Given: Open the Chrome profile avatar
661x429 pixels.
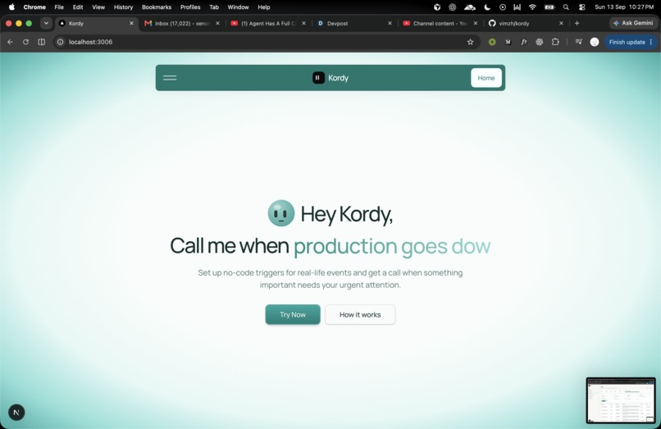Looking at the screenshot, I should pos(595,42).
